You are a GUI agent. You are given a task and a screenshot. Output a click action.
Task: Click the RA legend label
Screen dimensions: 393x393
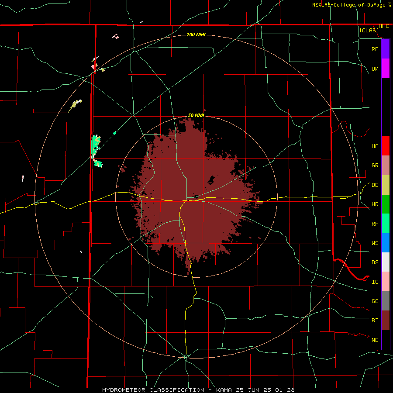[375, 224]
